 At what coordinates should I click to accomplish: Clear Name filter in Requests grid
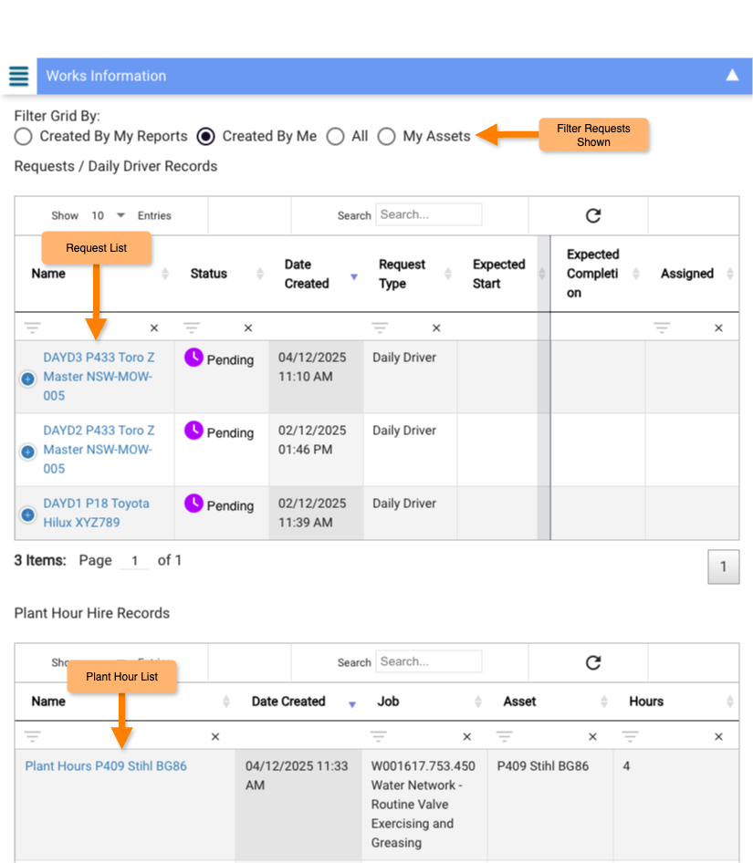point(154,328)
